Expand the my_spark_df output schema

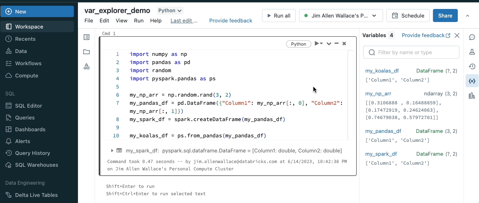click(x=112, y=150)
